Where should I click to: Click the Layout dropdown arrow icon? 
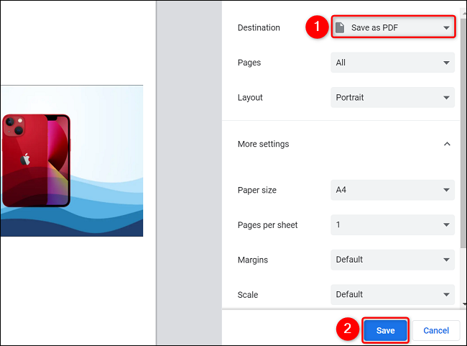[446, 98]
